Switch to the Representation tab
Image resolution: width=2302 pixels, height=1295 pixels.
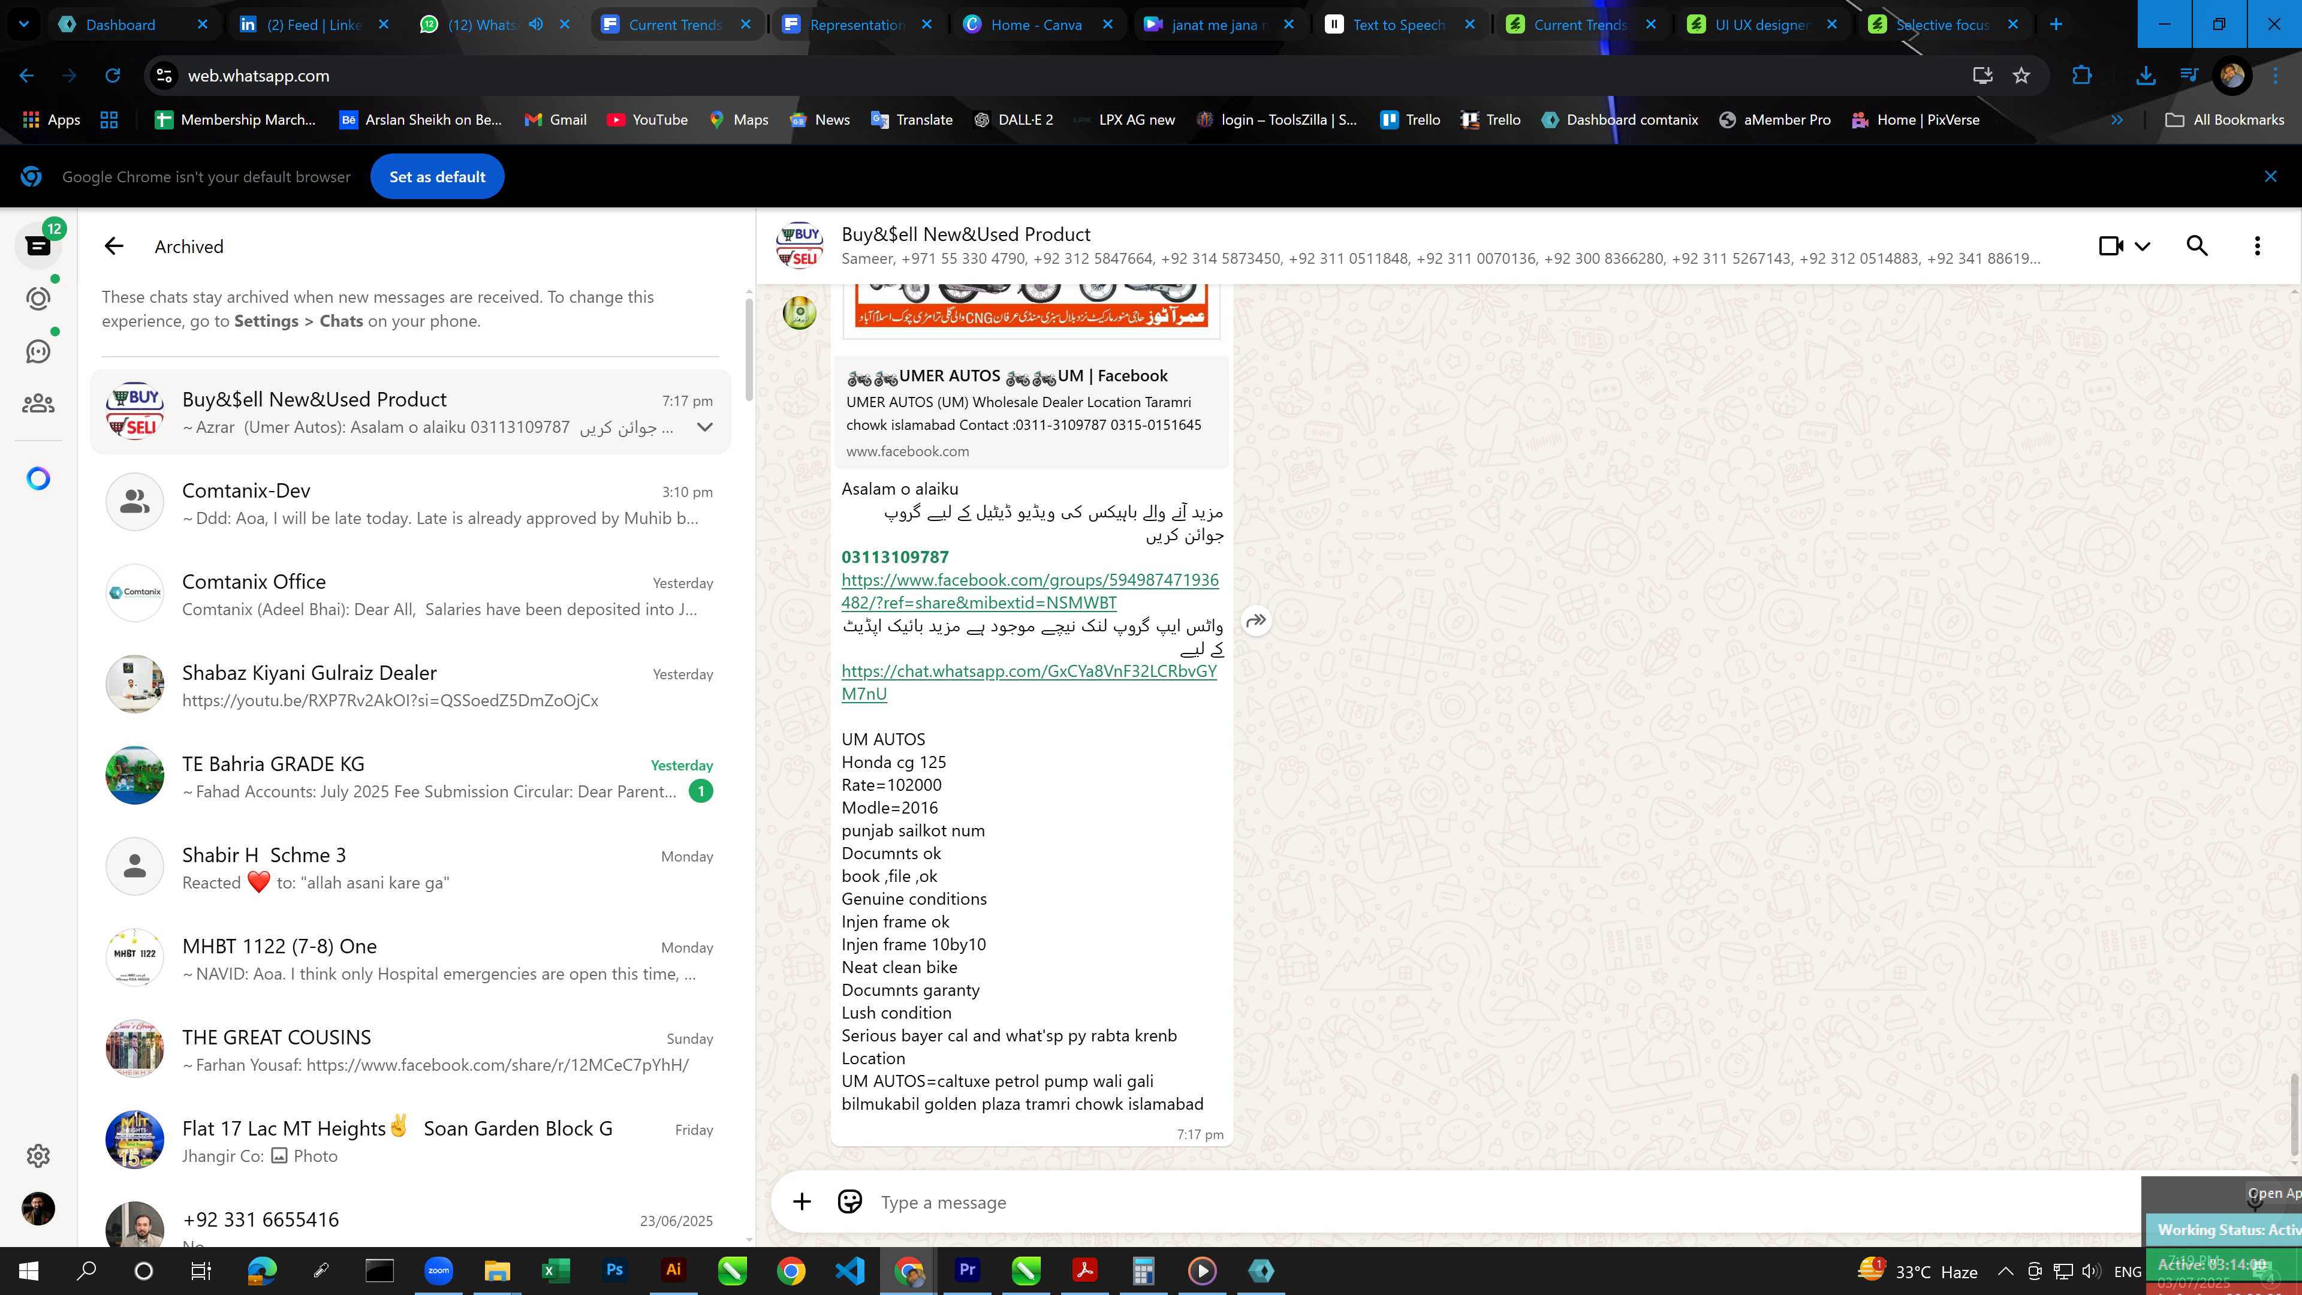(x=856, y=25)
